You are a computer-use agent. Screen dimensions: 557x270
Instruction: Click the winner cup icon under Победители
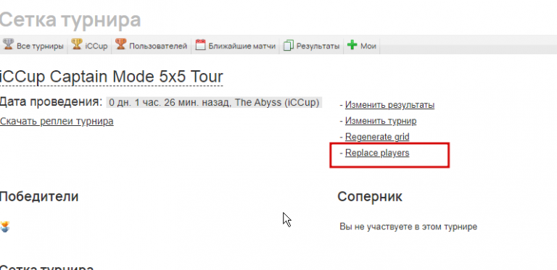pos(5,227)
